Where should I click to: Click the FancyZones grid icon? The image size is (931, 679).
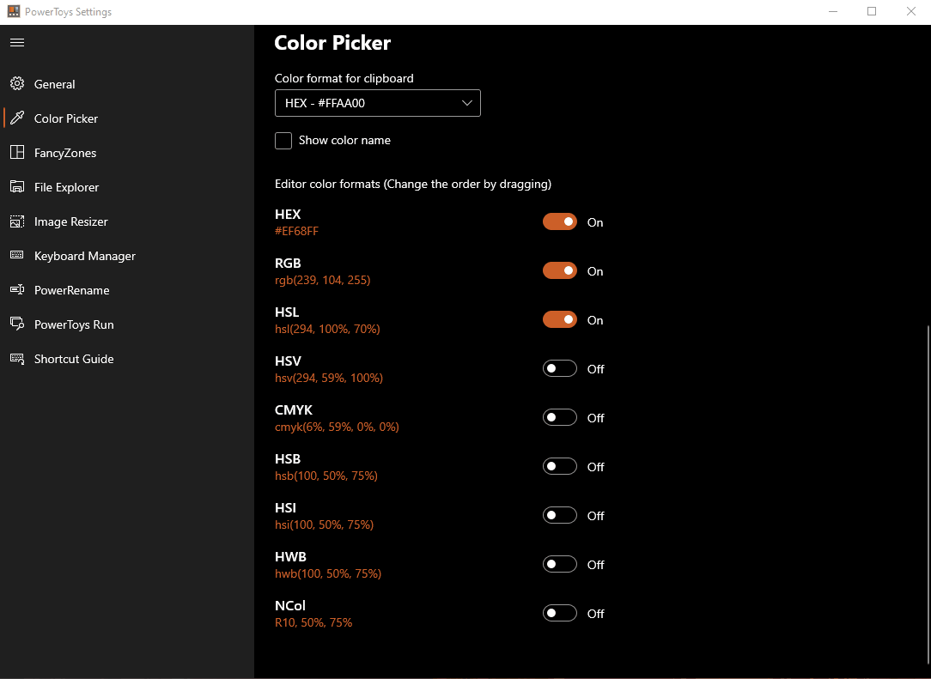pos(17,153)
